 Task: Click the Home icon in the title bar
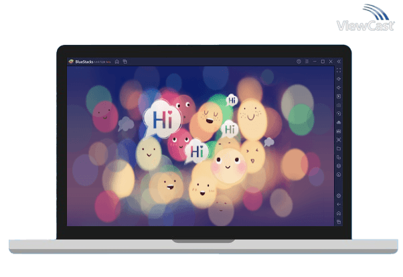click(x=117, y=62)
